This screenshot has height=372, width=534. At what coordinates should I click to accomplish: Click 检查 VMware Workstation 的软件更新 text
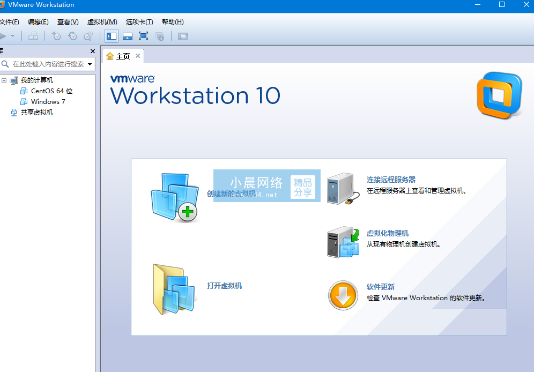tap(426, 298)
